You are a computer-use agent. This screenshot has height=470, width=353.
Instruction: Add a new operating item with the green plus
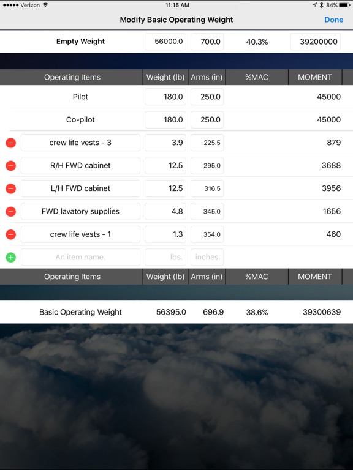[11, 257]
